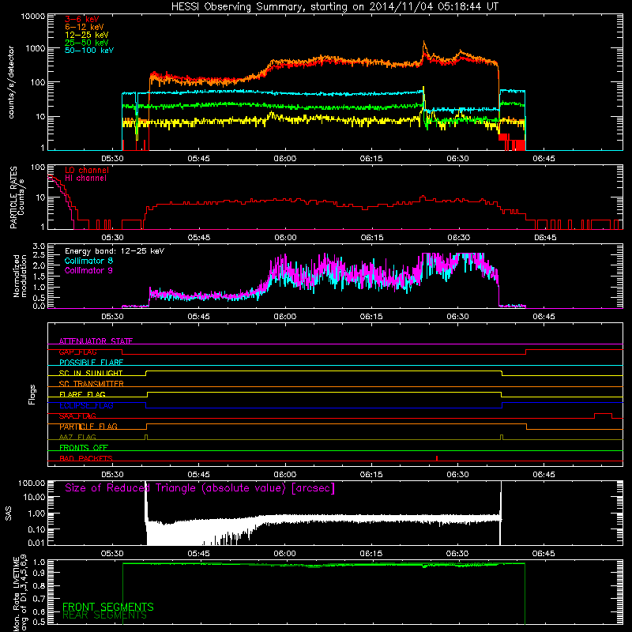632x632 pixels.
Task: Select the red '3-6 keV' legend label
Action: coord(82,19)
